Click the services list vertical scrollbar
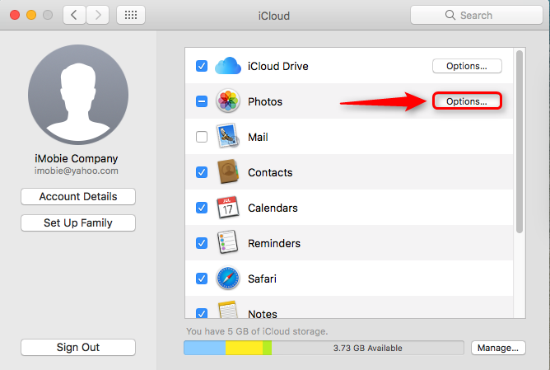The width and height of the screenshot is (550, 370). coord(520,142)
